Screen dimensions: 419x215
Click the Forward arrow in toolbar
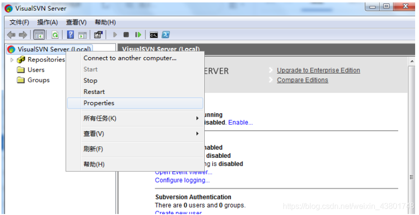pos(23,35)
